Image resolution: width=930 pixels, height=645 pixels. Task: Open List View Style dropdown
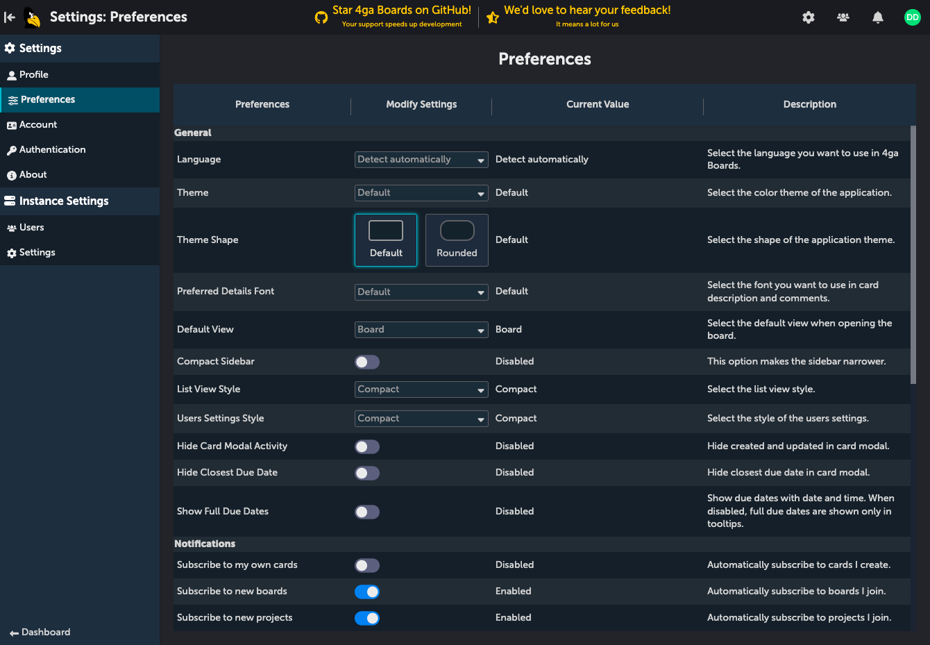pyautogui.click(x=421, y=389)
